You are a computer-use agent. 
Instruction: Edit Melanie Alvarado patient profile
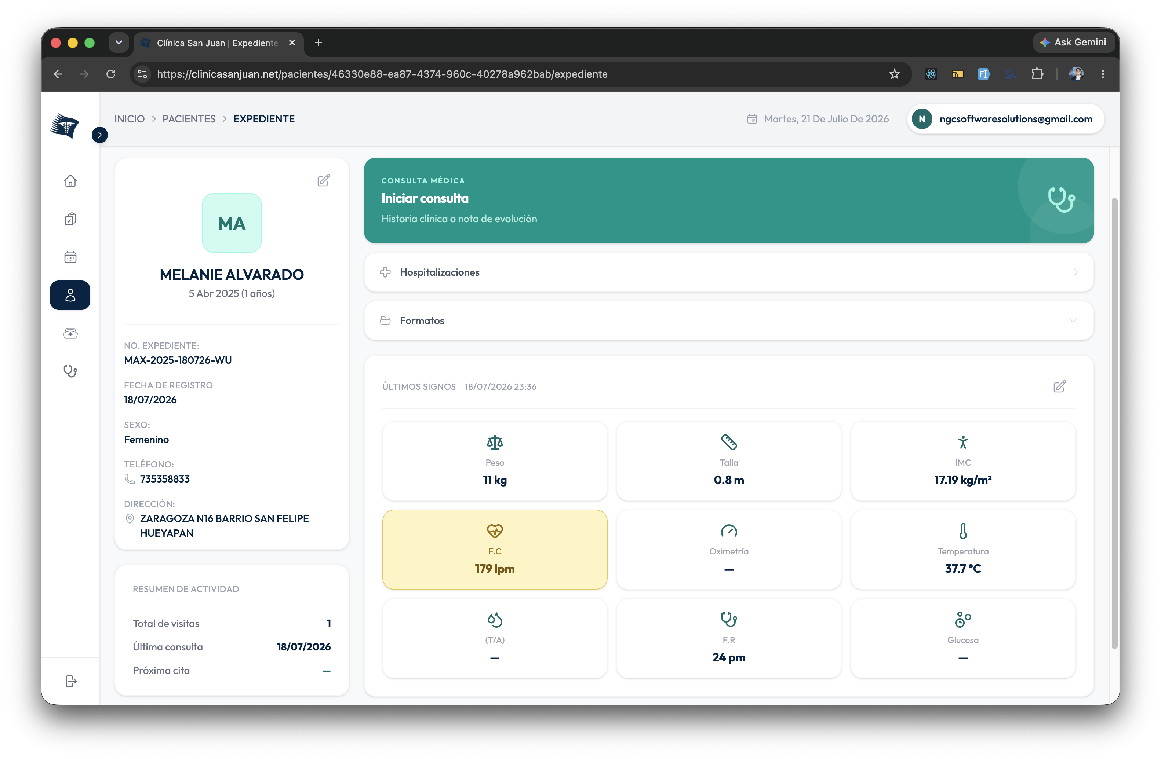tap(323, 181)
